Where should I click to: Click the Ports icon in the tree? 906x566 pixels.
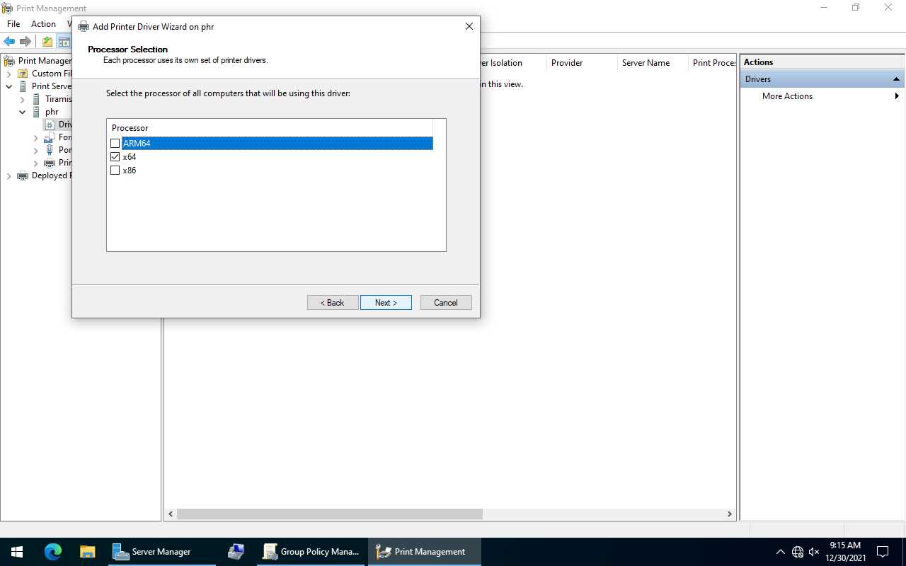[x=50, y=150]
